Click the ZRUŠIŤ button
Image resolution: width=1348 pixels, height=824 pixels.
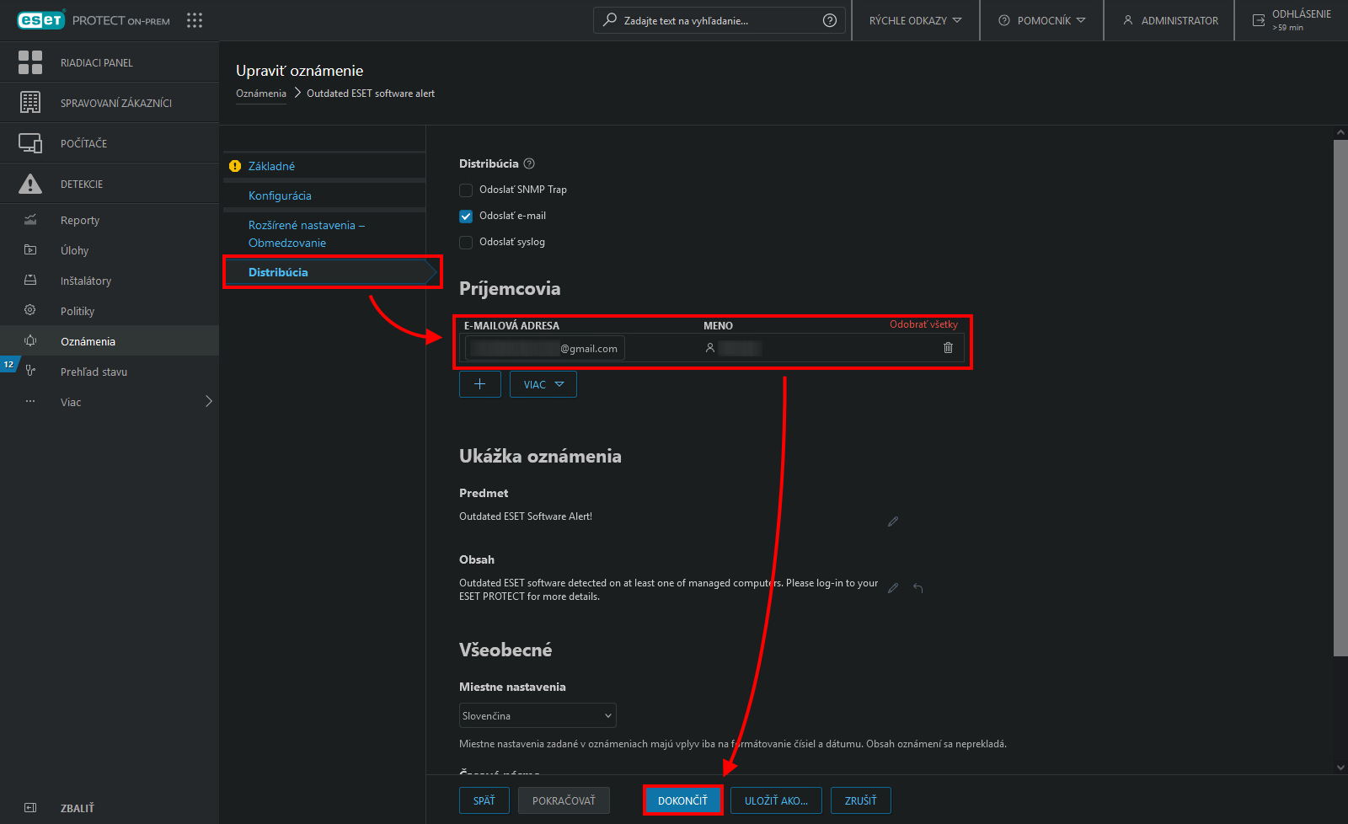coord(860,800)
